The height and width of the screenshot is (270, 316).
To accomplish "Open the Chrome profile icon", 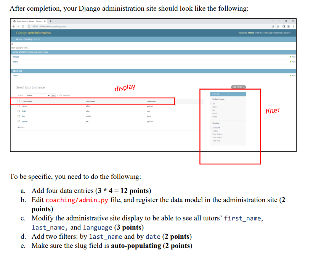I will click(x=288, y=27).
